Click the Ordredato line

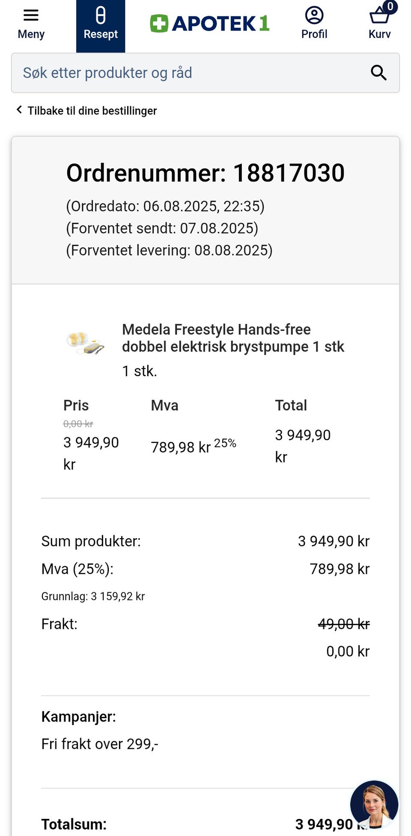165,206
